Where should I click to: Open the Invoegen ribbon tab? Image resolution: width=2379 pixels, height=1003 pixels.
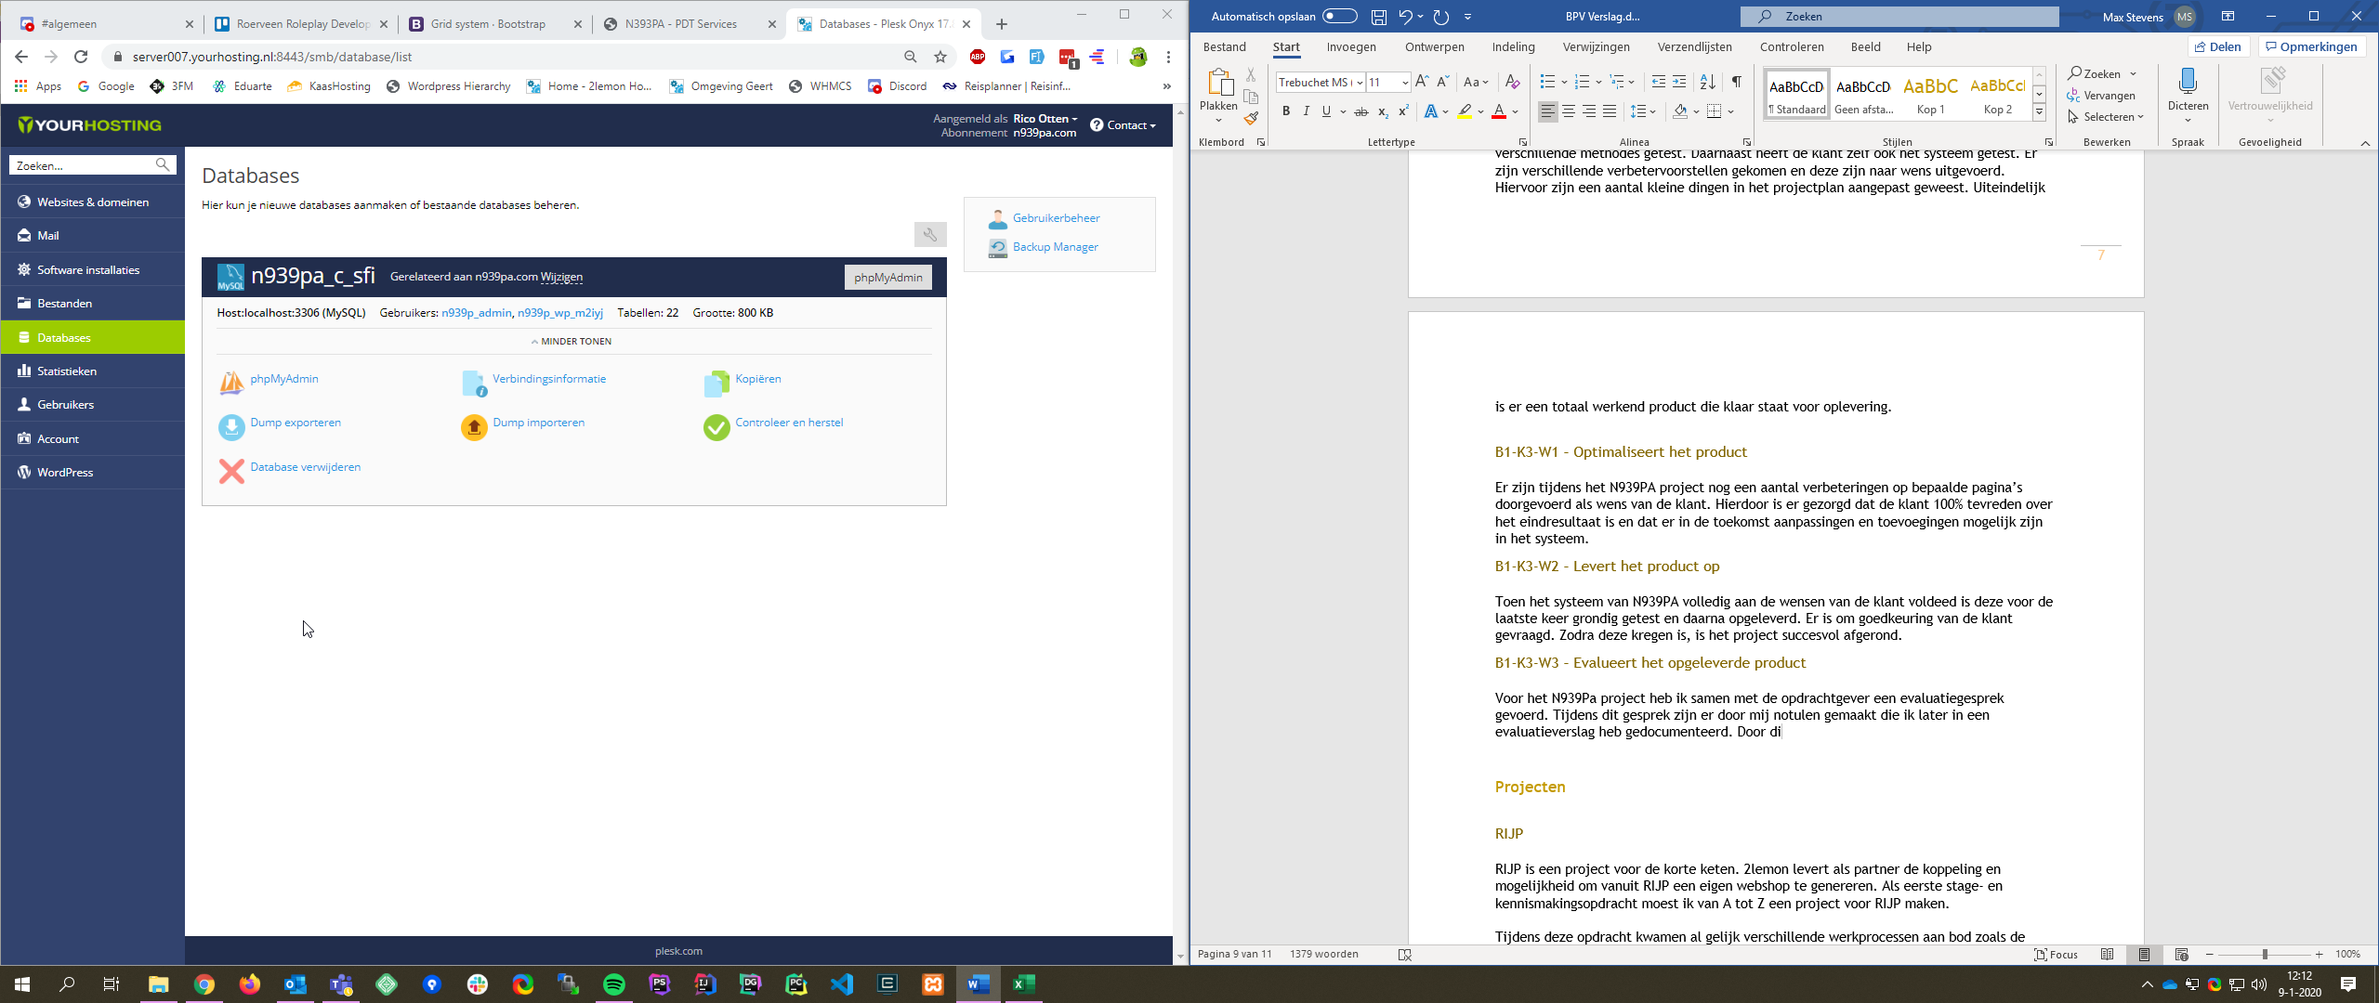tap(1350, 47)
